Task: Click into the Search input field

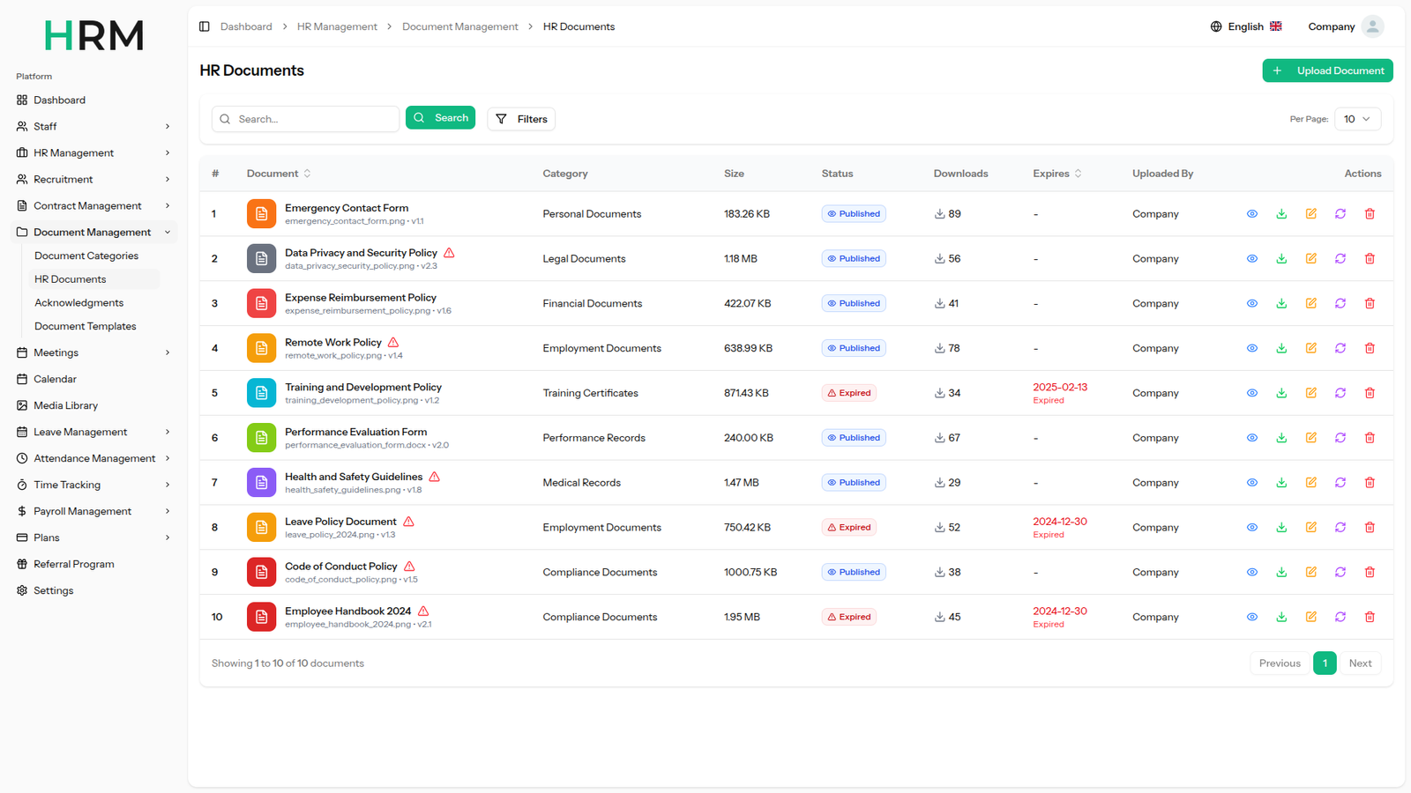Action: pyautogui.click(x=313, y=119)
